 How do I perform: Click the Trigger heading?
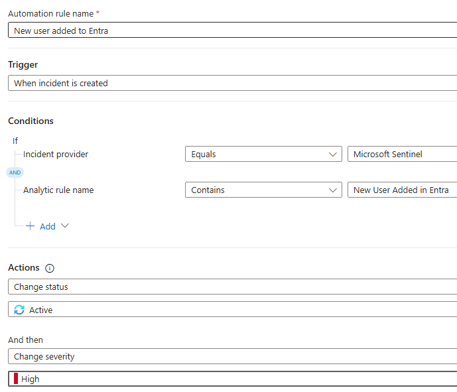pos(23,65)
